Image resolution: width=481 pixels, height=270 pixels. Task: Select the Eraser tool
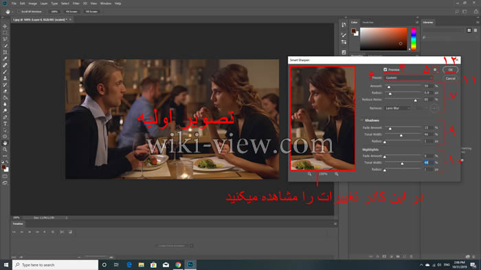(5, 91)
